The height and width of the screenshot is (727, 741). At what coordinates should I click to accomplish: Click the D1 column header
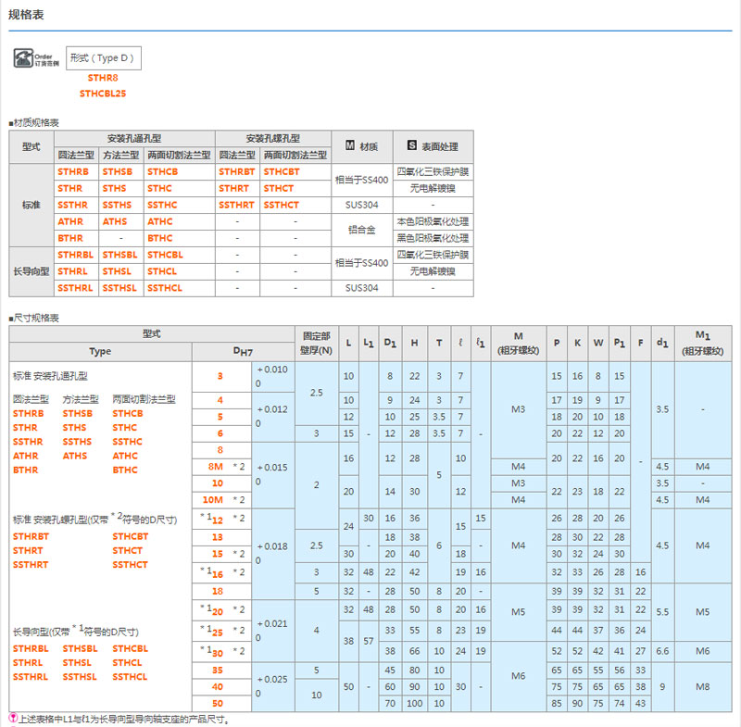[390, 344]
